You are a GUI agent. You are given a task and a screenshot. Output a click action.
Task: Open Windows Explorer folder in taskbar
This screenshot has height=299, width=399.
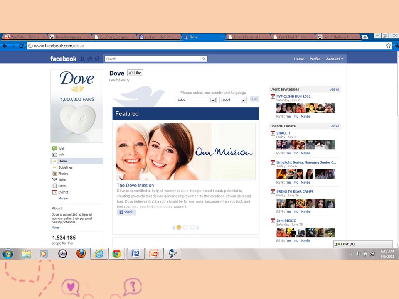[26, 254]
